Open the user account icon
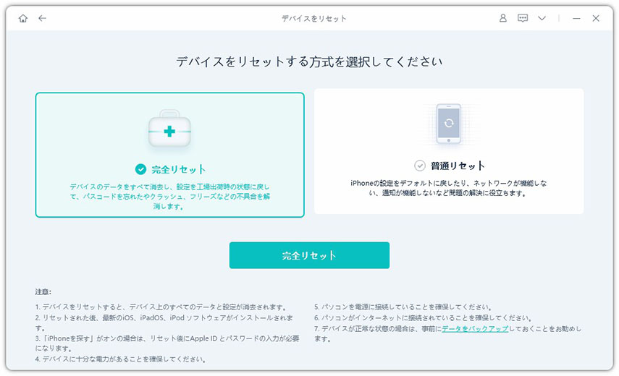Image resolution: width=619 pixels, height=376 pixels. (503, 18)
